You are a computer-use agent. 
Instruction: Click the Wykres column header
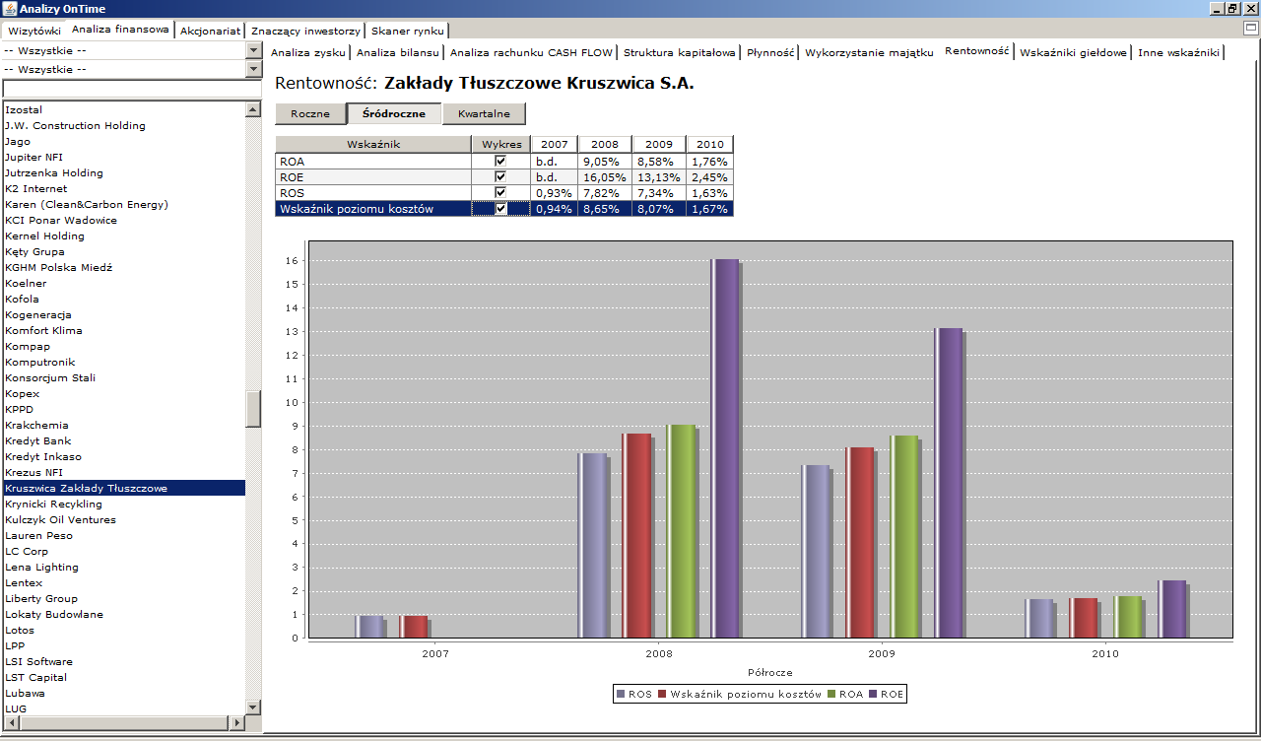click(500, 144)
